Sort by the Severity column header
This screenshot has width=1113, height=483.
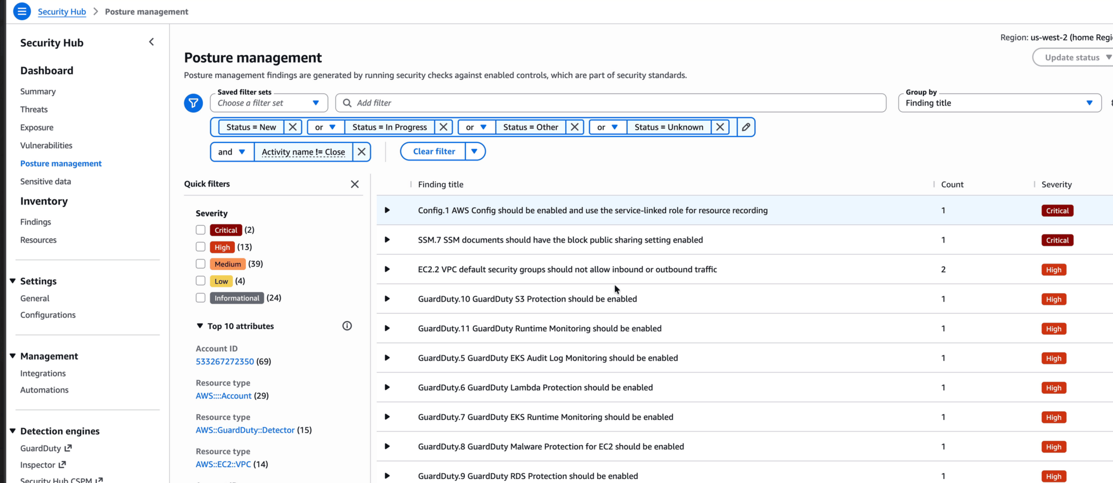click(1057, 184)
